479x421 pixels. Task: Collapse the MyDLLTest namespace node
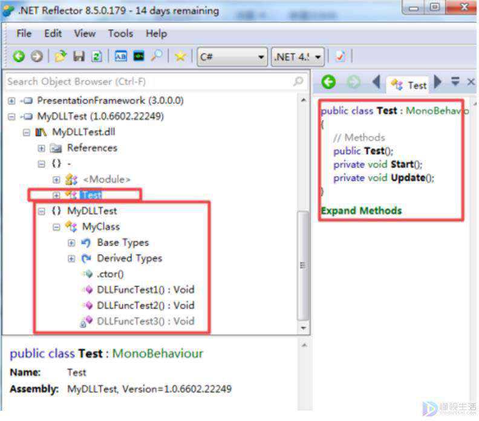point(42,211)
